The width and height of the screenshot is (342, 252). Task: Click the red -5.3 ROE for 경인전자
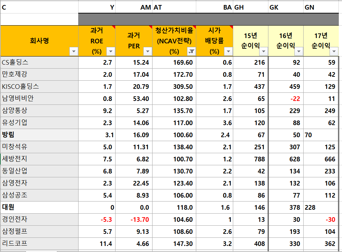pos(106,220)
